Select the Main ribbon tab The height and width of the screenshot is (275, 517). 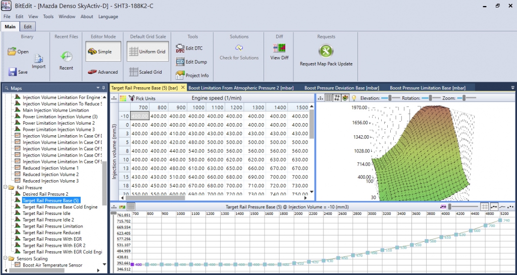coord(10,27)
